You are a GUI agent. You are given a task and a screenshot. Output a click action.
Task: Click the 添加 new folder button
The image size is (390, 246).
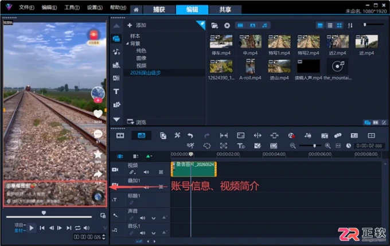click(137, 25)
